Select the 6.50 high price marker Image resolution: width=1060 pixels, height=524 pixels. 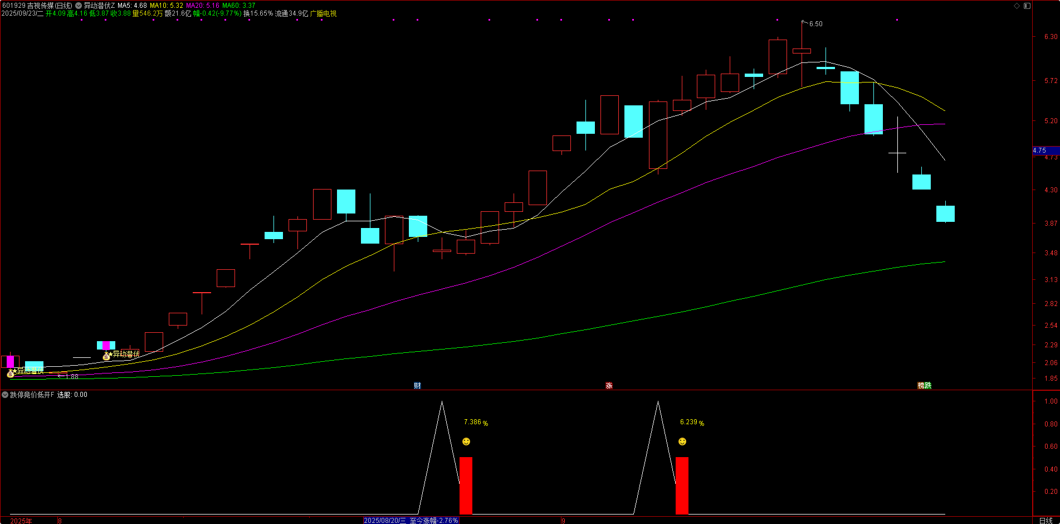[x=815, y=24]
